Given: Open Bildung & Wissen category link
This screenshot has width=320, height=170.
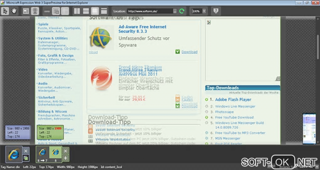Looking at the screenshot, I should (x=52, y=111).
